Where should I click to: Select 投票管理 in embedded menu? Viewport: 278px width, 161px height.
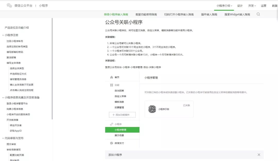tap(119, 107)
